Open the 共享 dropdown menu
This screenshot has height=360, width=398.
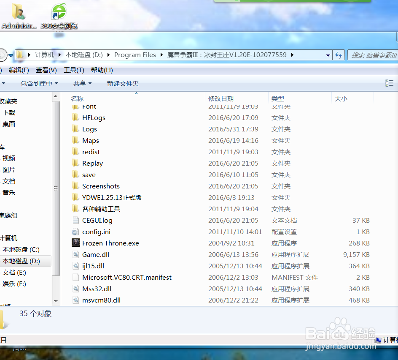tap(81, 83)
